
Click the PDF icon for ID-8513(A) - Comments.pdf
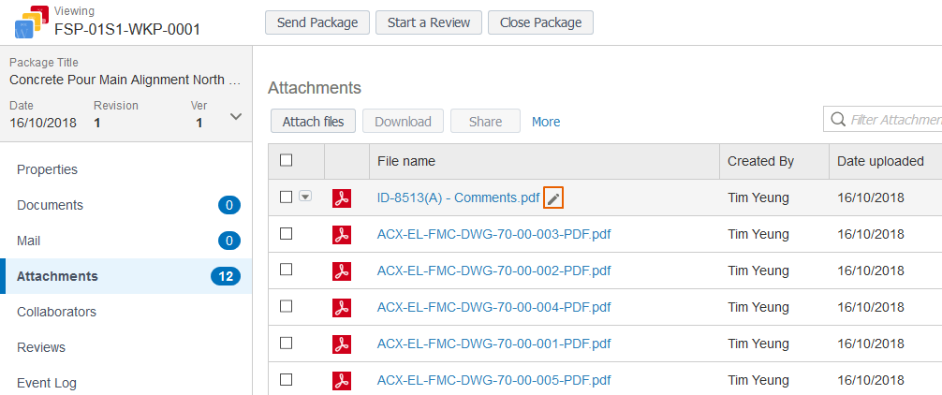click(342, 198)
